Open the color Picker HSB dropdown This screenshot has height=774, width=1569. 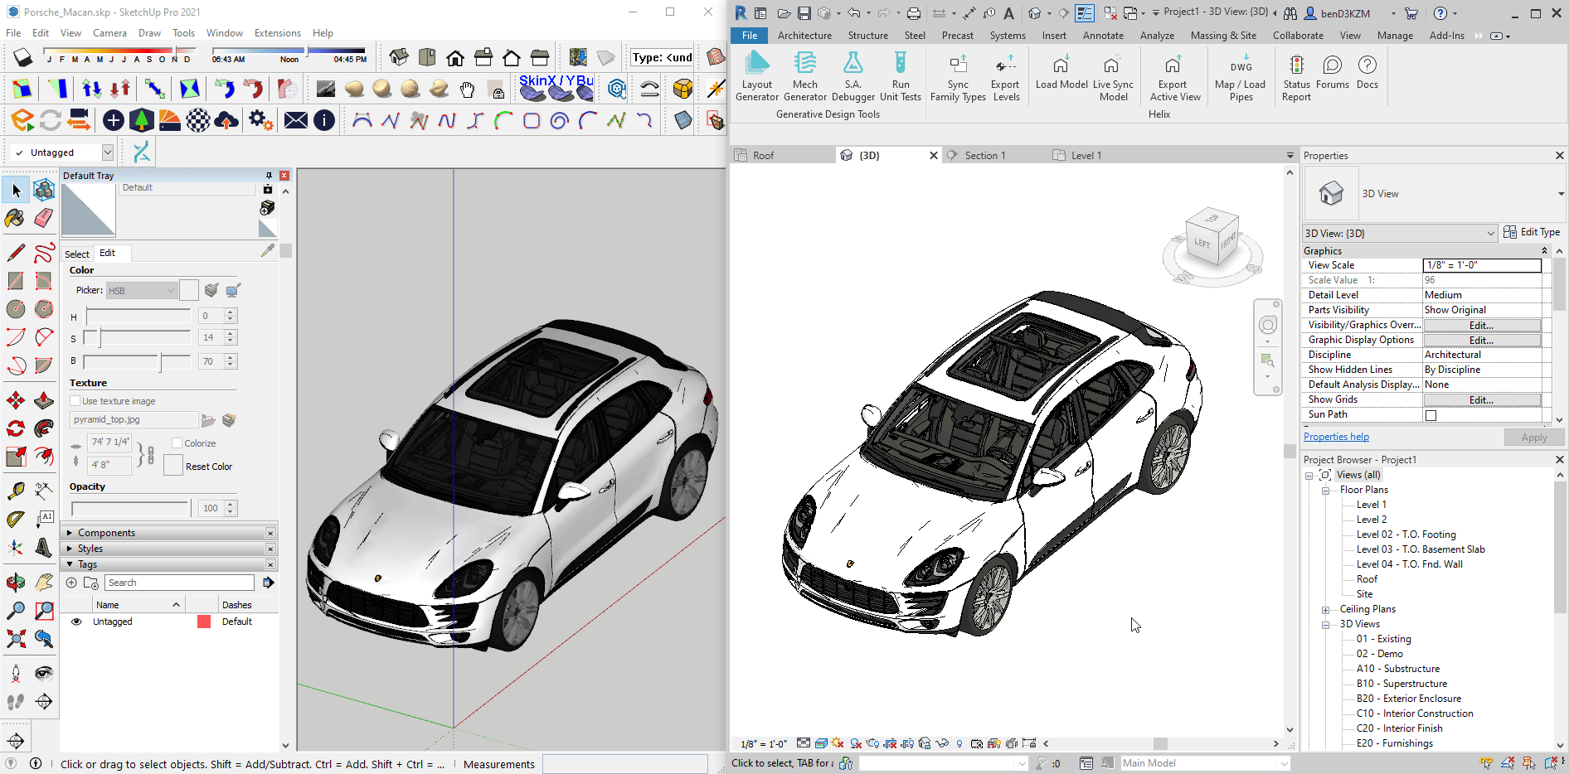(x=141, y=291)
